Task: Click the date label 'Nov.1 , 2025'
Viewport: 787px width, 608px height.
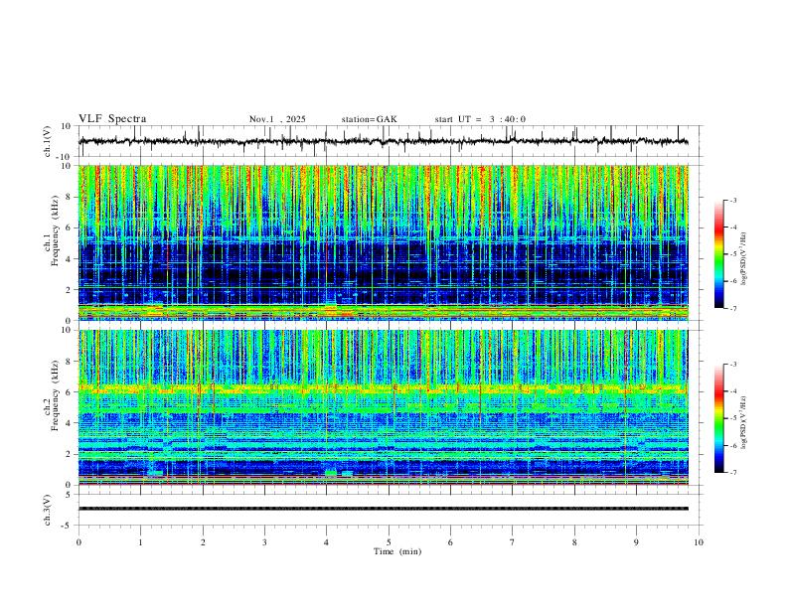Action: pyautogui.click(x=277, y=119)
